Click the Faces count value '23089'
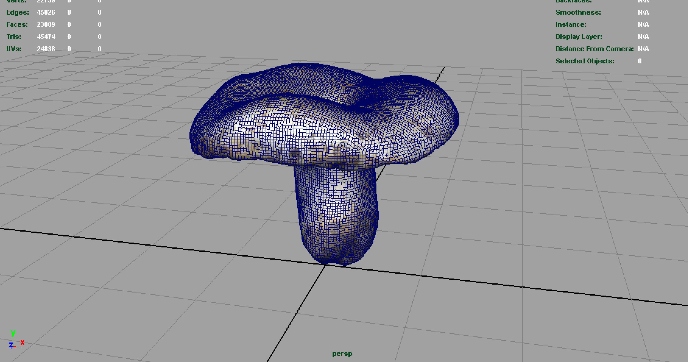Screen dimensions: 688x362 [46, 25]
